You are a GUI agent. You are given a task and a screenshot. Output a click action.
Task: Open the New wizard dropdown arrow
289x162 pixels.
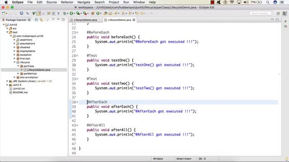[x=7, y=13]
